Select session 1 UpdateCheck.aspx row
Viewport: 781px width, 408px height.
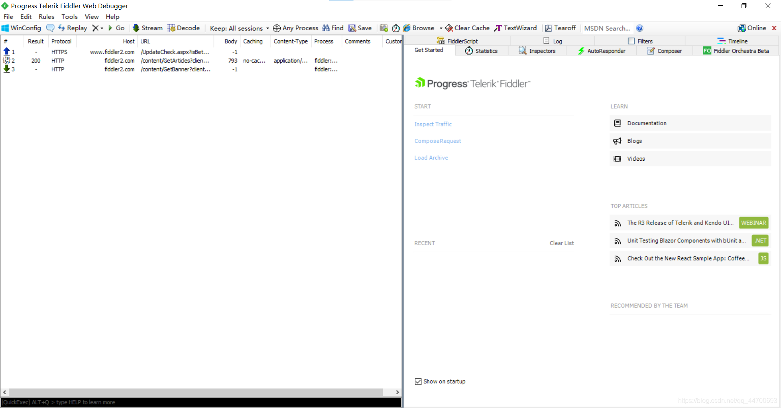point(201,52)
